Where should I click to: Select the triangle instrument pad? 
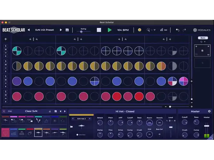click(x=47, y=121)
